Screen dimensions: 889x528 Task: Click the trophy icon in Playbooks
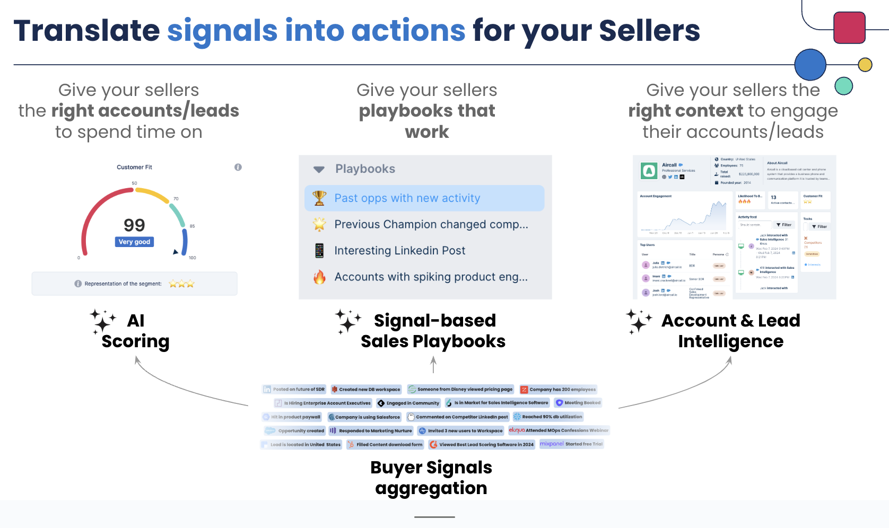(x=319, y=198)
